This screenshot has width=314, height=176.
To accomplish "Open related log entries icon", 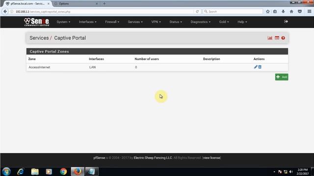I will pyautogui.click(x=277, y=38).
